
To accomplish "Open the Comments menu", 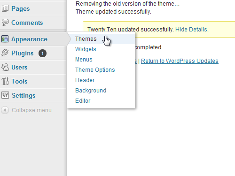I will coord(27,23).
